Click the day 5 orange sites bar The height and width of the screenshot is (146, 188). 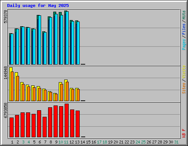34,94
